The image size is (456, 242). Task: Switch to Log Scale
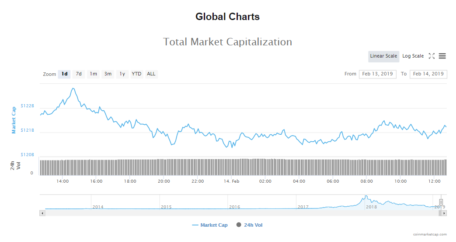click(x=413, y=56)
